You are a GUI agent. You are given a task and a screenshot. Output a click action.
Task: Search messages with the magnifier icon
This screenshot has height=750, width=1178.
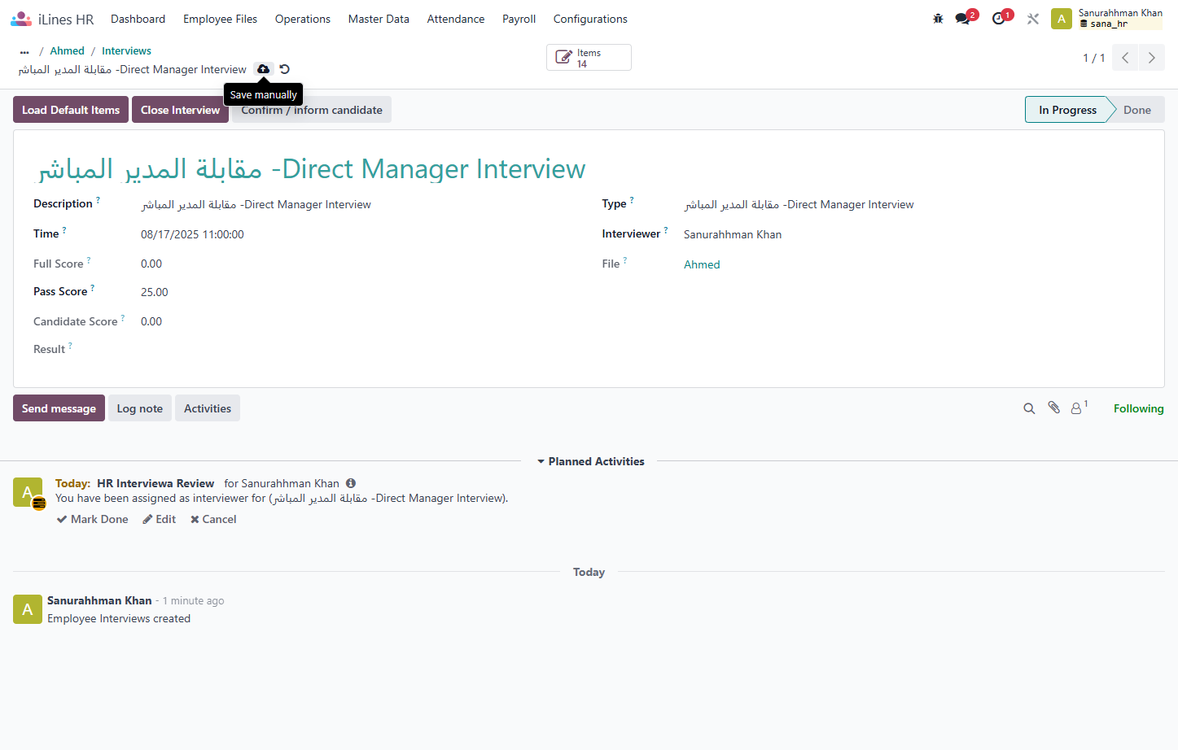click(x=1029, y=408)
